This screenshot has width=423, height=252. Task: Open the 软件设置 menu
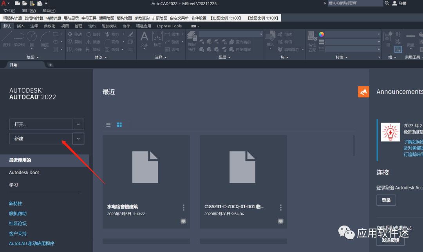tap(199, 18)
